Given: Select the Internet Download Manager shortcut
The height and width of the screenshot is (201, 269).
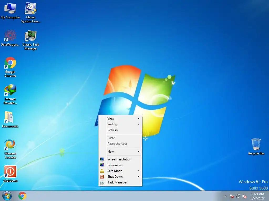Looking at the screenshot, I should [x=10, y=94].
